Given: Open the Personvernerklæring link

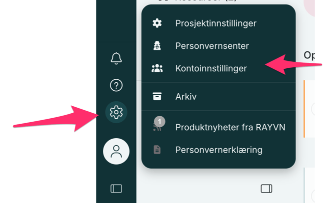Looking at the screenshot, I should [x=218, y=150].
